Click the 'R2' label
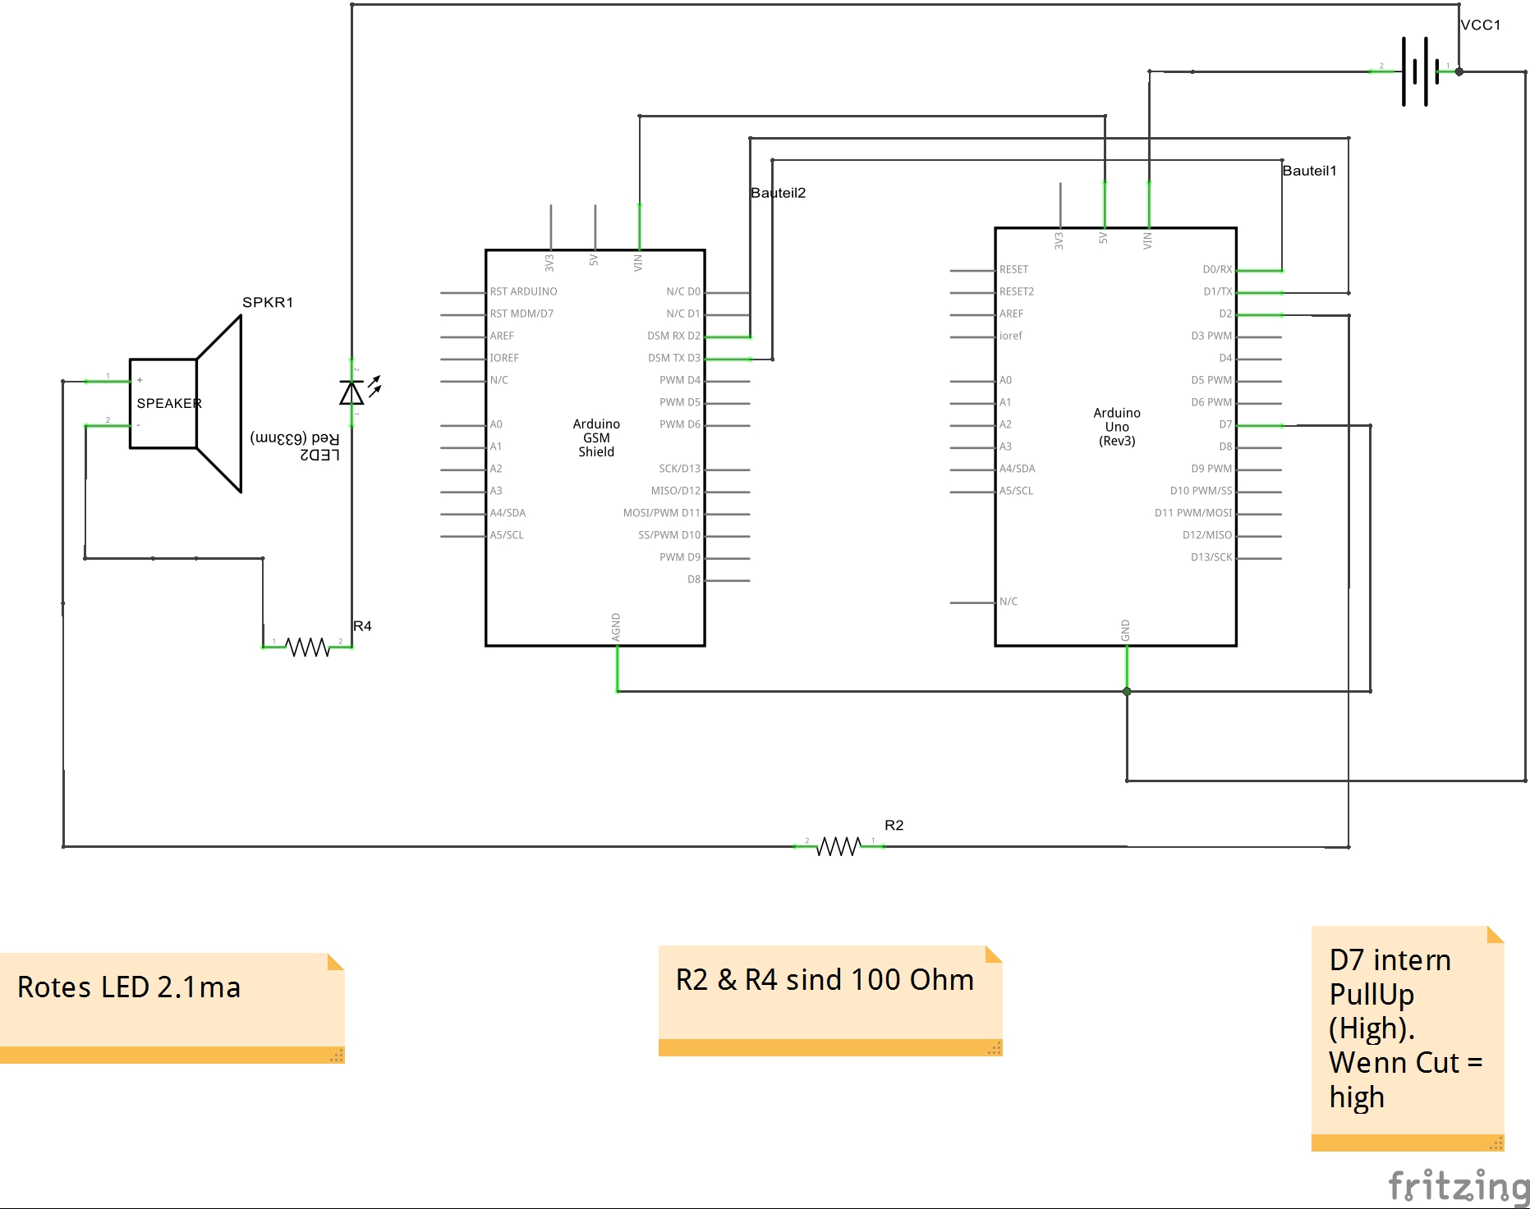The image size is (1530, 1209). pos(894,826)
